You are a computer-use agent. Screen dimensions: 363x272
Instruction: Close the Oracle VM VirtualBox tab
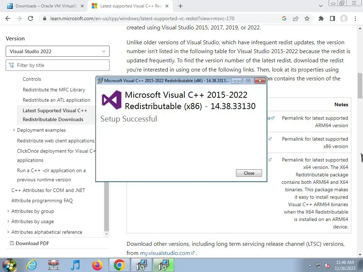point(82,6)
